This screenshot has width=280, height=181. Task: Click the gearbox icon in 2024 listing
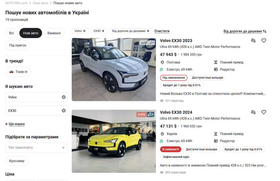216,141
